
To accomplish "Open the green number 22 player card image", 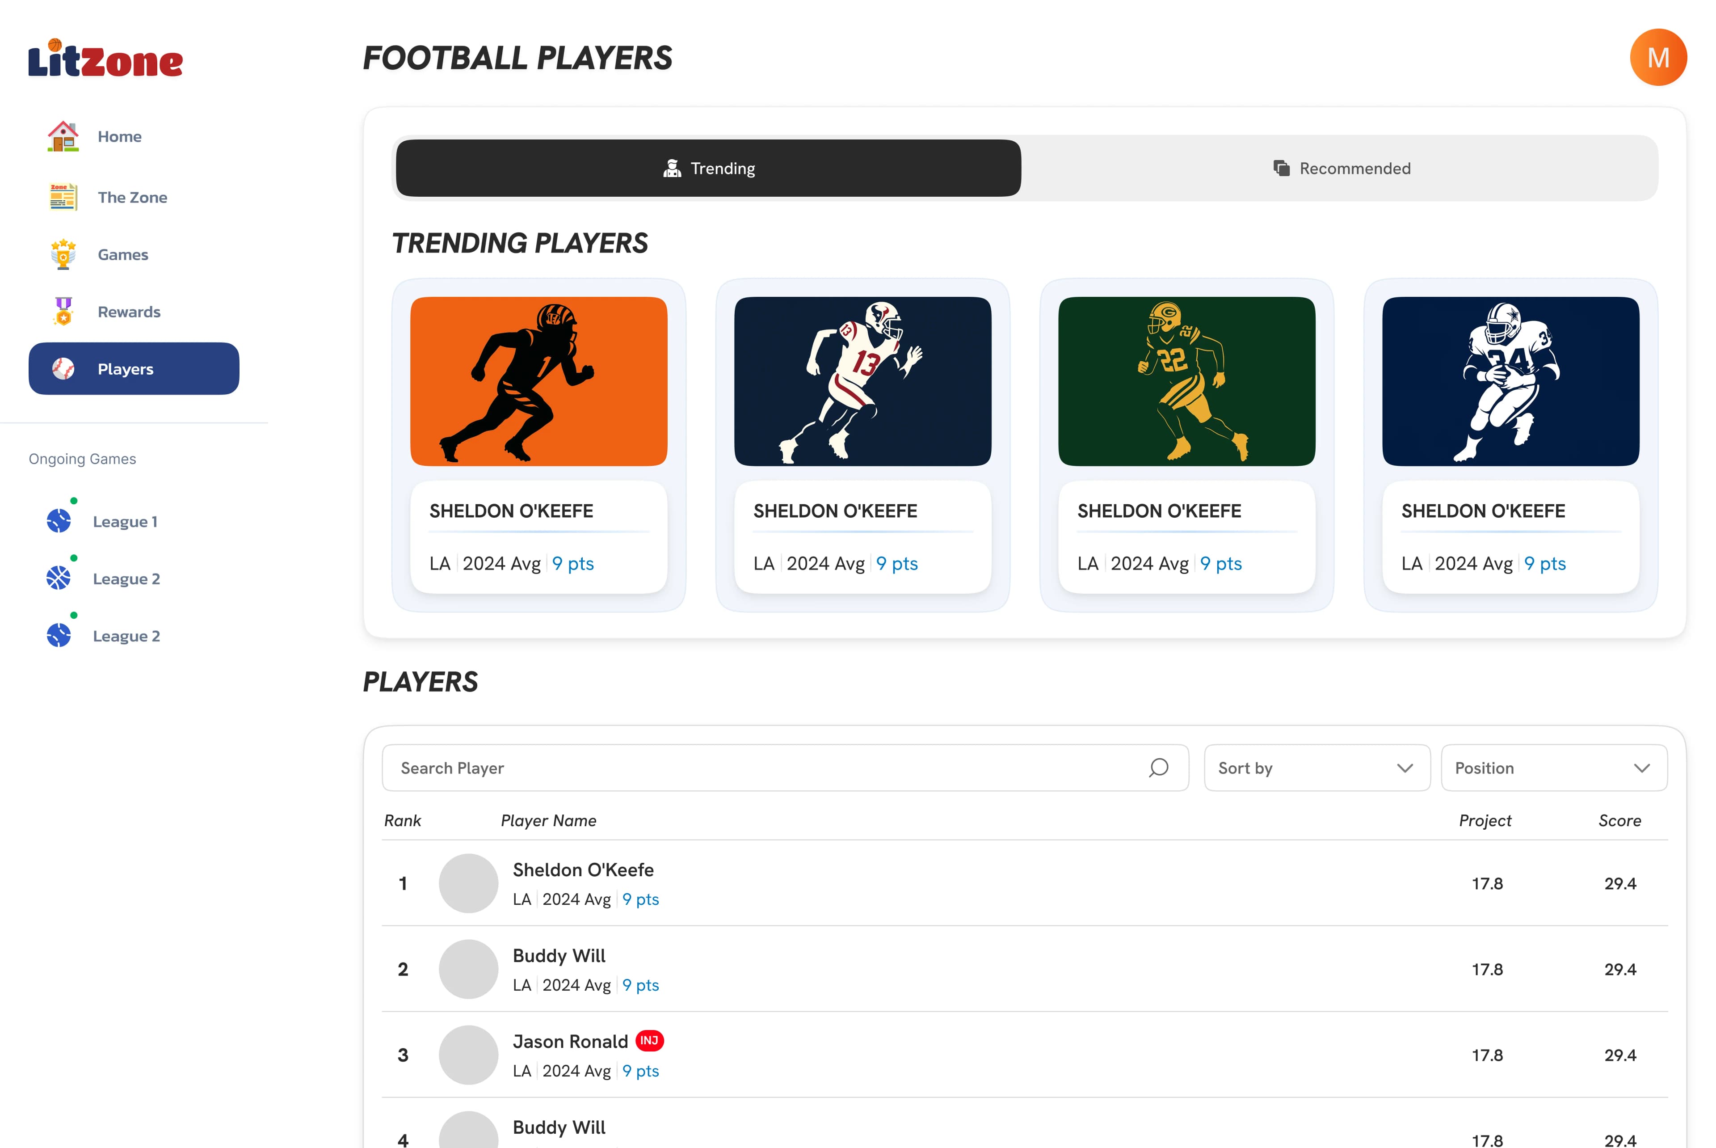I will pyautogui.click(x=1186, y=381).
